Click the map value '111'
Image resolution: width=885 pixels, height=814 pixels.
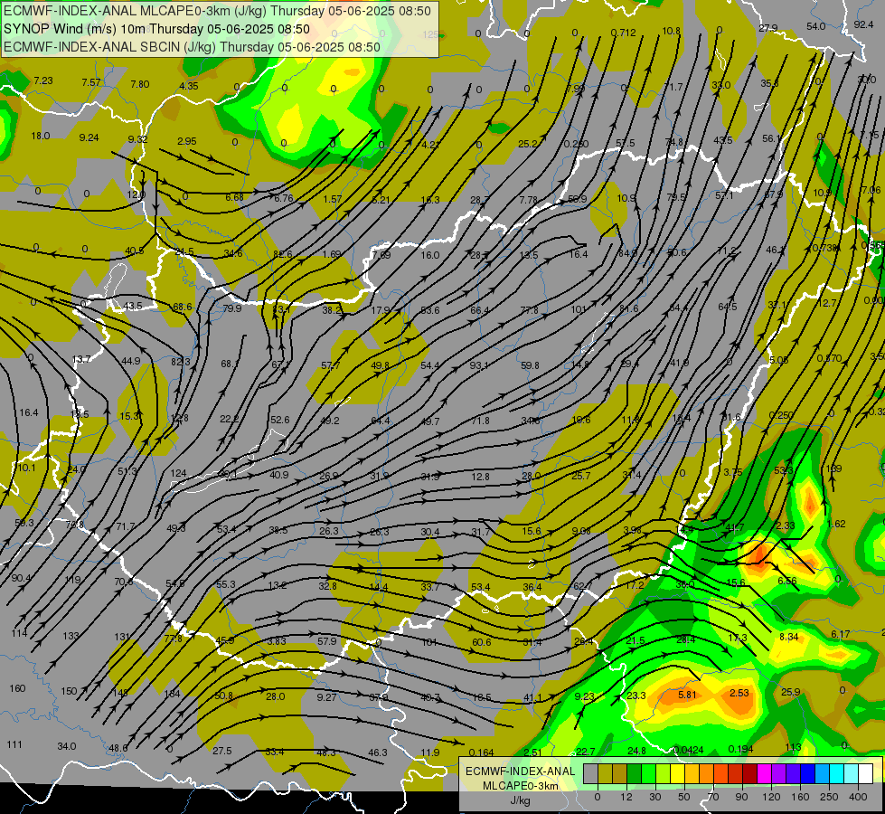coord(14,744)
